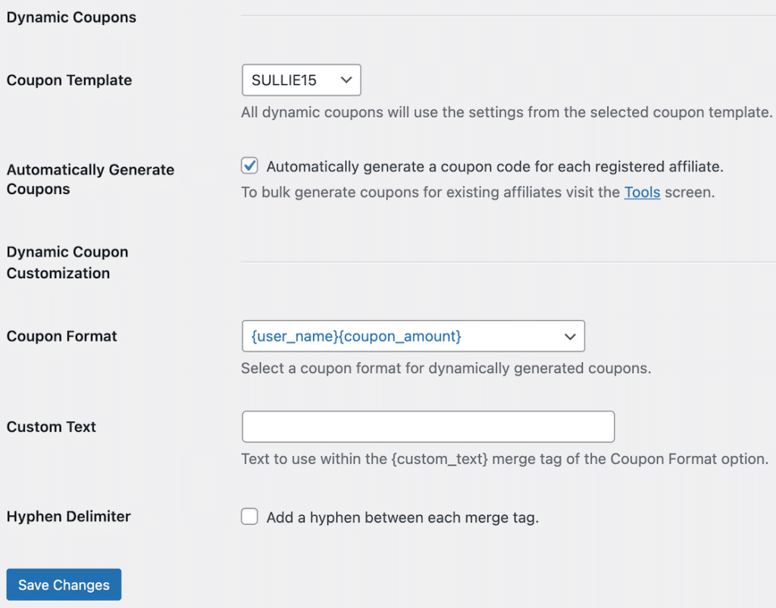776x608 pixels.
Task: Check the add hyphen between merge tags box
Action: 249,516
